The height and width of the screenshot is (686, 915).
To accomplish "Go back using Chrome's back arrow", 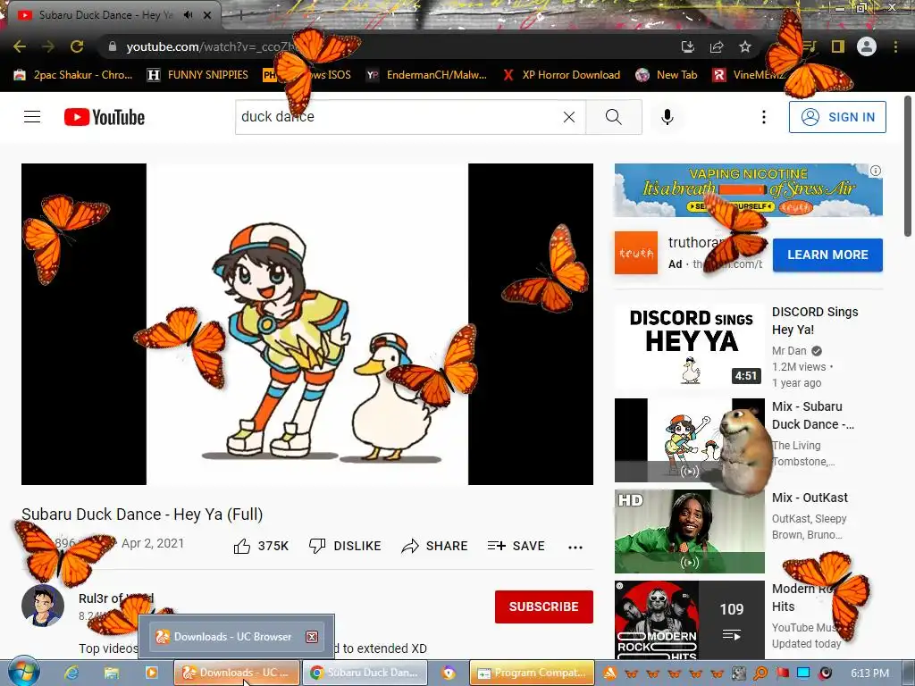I will point(20,46).
